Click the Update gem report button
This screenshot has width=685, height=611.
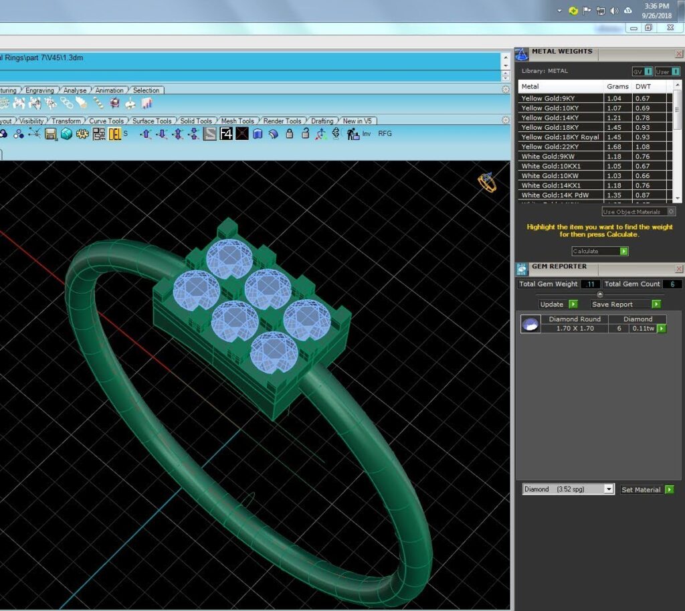559,304
